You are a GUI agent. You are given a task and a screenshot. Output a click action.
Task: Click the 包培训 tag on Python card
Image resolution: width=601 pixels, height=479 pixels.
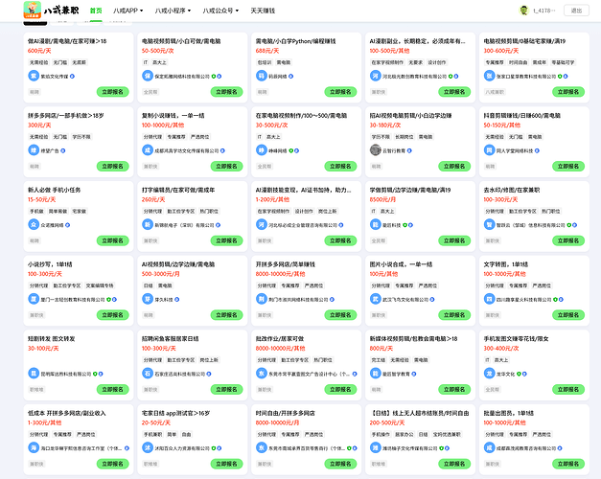265,62
